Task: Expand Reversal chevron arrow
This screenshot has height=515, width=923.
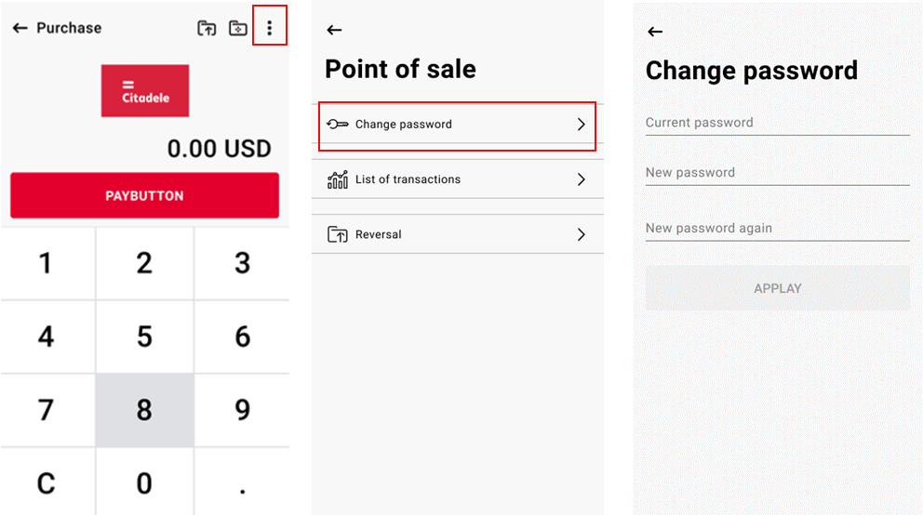Action: pyautogui.click(x=581, y=234)
